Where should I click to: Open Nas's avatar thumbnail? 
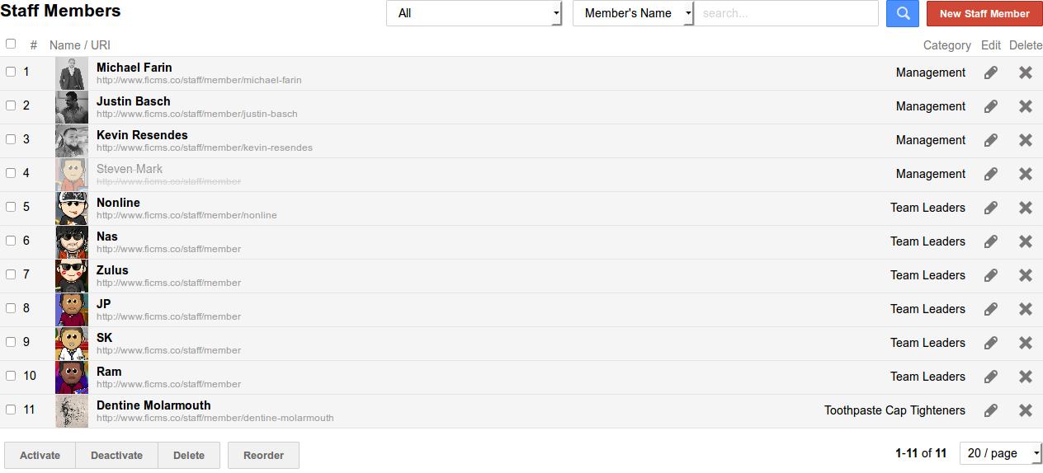point(72,242)
